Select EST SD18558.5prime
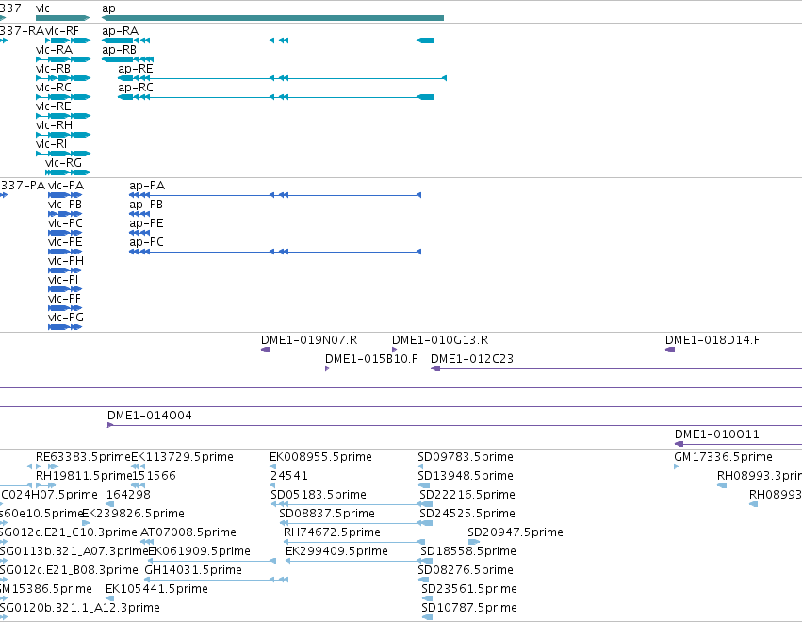The image size is (802, 622). (468, 551)
